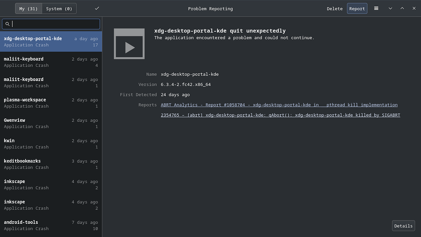Open the bug 2354765 SIGABRT link
The image size is (421, 237).
click(x=281, y=115)
